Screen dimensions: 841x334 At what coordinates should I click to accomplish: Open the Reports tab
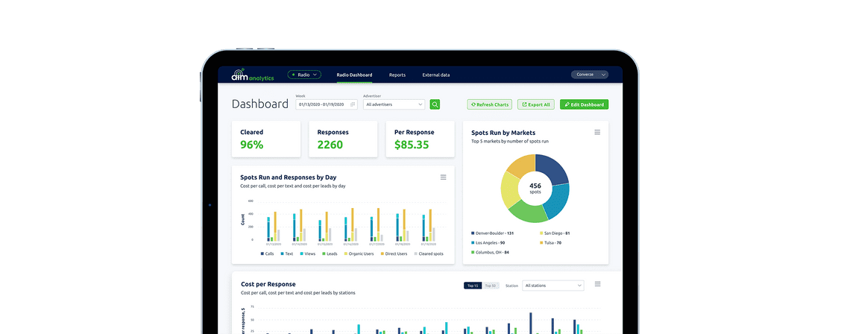click(397, 75)
